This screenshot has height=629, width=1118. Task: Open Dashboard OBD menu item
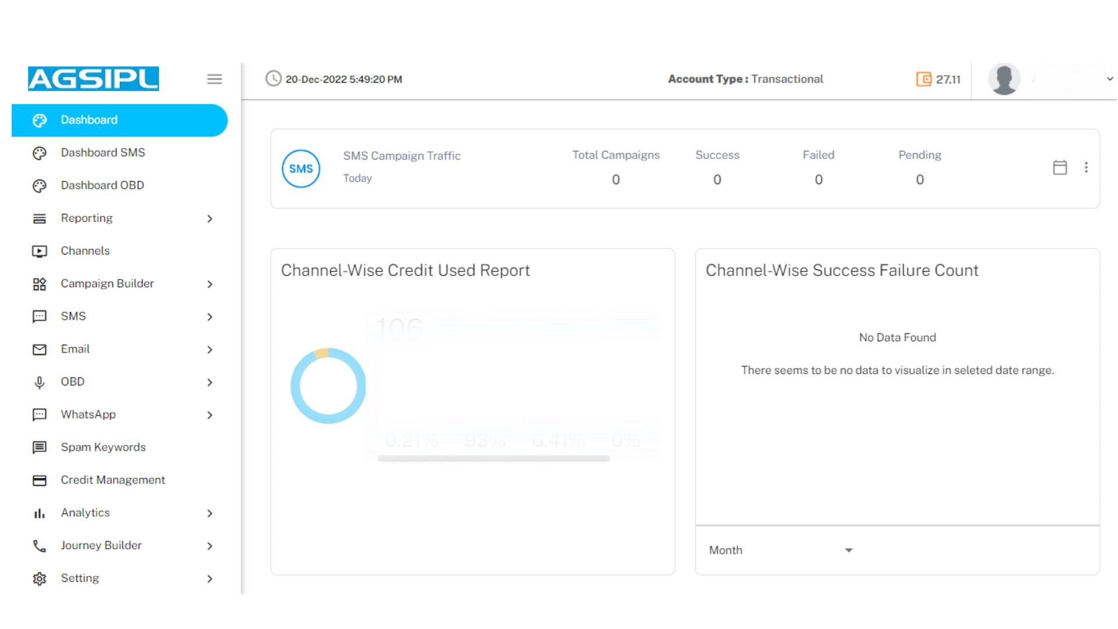119,185
